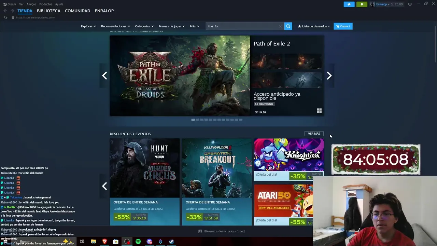The width and height of the screenshot is (437, 246).
Task: Go back with the navigation arrow
Action: tap(5, 11)
